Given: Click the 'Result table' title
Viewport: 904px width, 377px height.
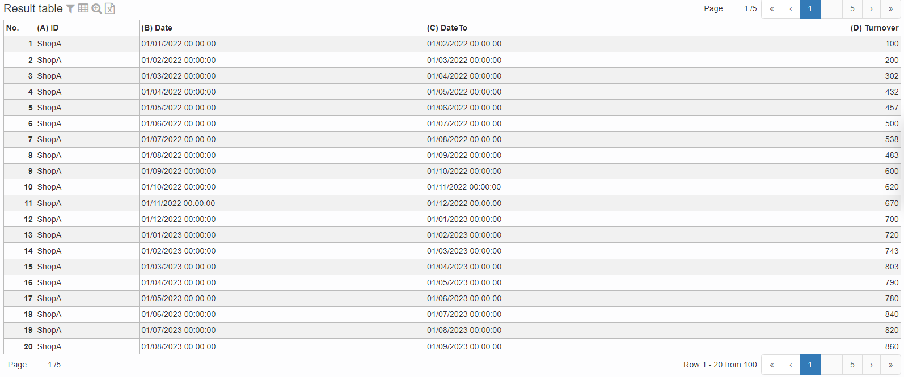Looking at the screenshot, I should (33, 8).
